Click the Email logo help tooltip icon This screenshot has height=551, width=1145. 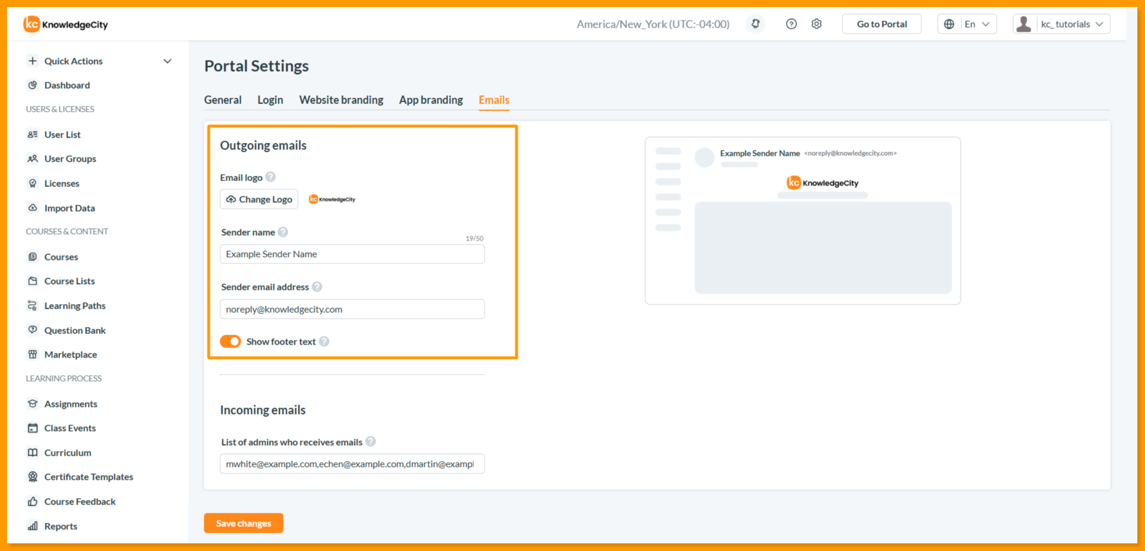coord(271,177)
